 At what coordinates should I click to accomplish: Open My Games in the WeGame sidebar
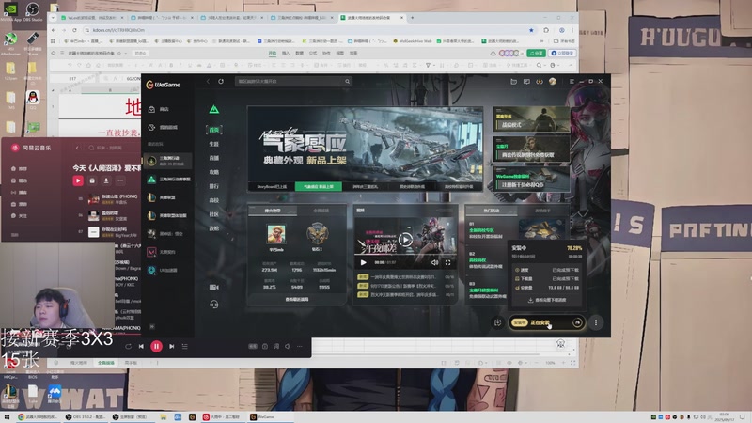163,127
